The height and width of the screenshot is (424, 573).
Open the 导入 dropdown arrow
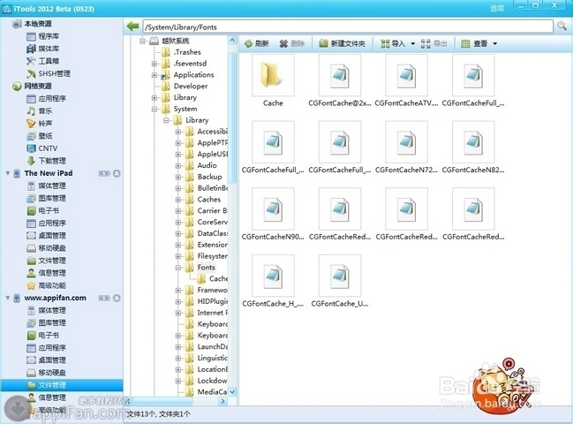[412, 43]
